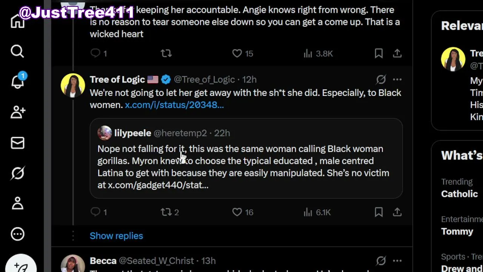This screenshot has height=272, width=483.
Task: Open Profile icon in sidebar
Action: click(x=17, y=204)
